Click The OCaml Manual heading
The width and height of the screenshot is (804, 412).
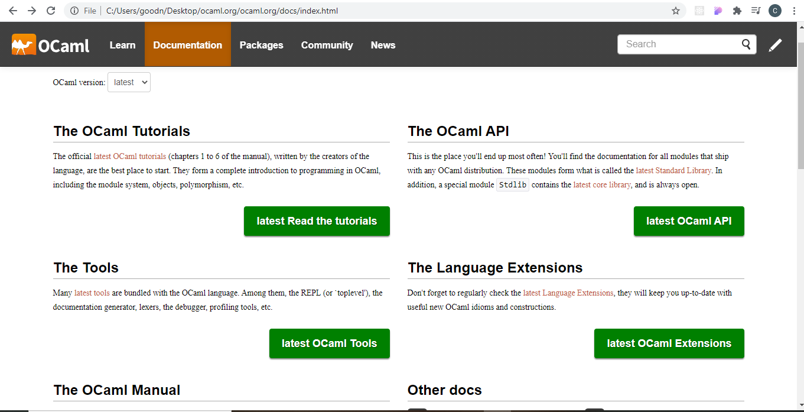[117, 390]
